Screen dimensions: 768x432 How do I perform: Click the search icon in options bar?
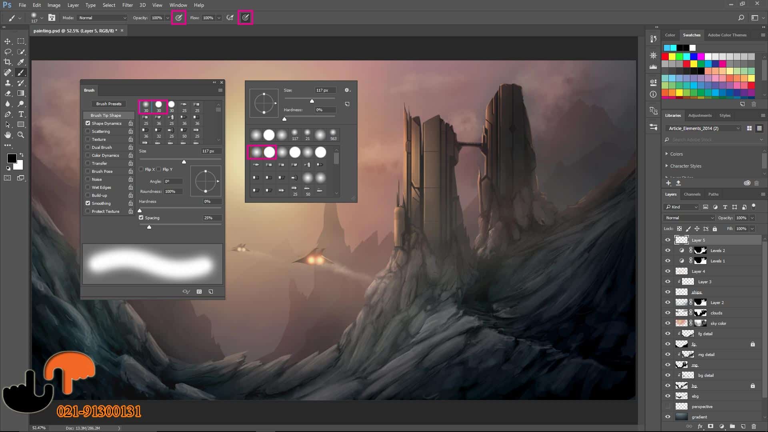coord(741,18)
